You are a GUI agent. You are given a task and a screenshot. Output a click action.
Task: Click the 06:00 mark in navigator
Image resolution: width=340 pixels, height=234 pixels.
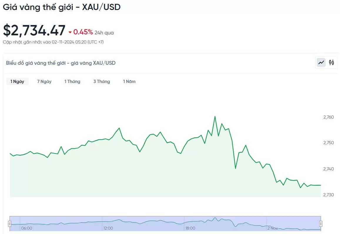click(27, 228)
